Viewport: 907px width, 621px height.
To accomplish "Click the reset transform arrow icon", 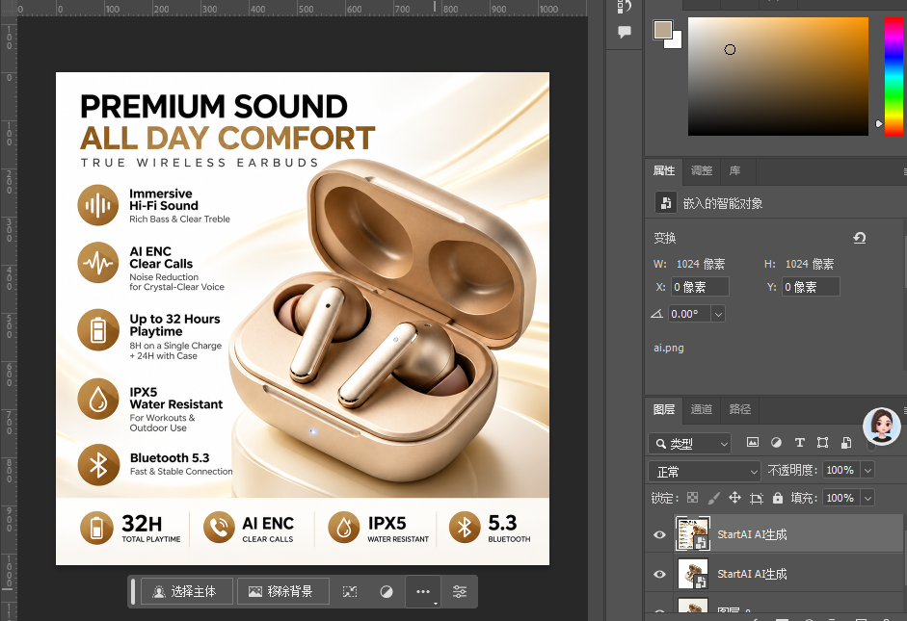I will tap(860, 238).
